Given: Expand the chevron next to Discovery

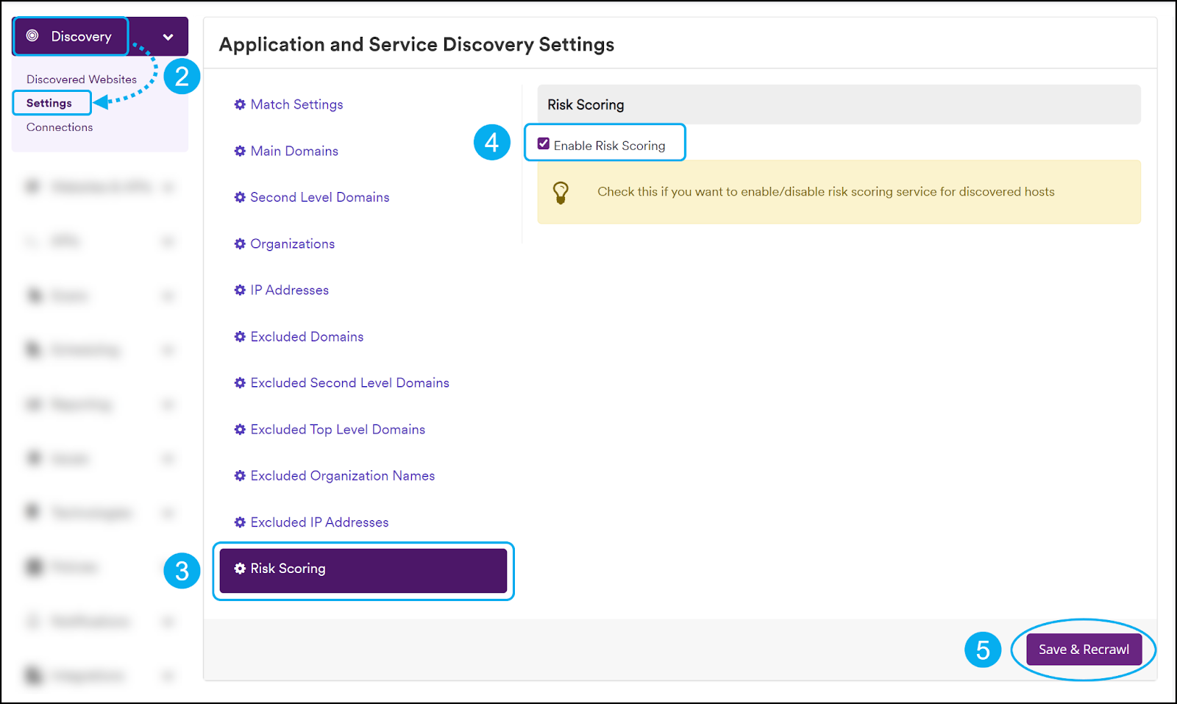Looking at the screenshot, I should pyautogui.click(x=168, y=35).
